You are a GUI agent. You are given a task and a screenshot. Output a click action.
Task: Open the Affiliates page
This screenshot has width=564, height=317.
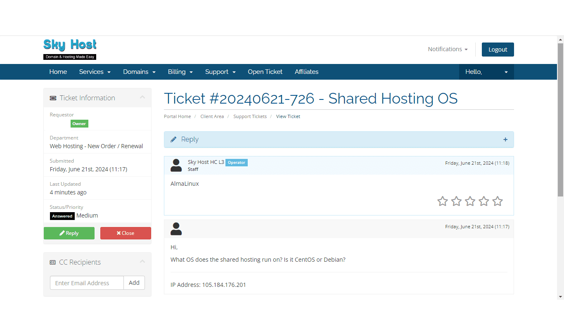(x=307, y=72)
